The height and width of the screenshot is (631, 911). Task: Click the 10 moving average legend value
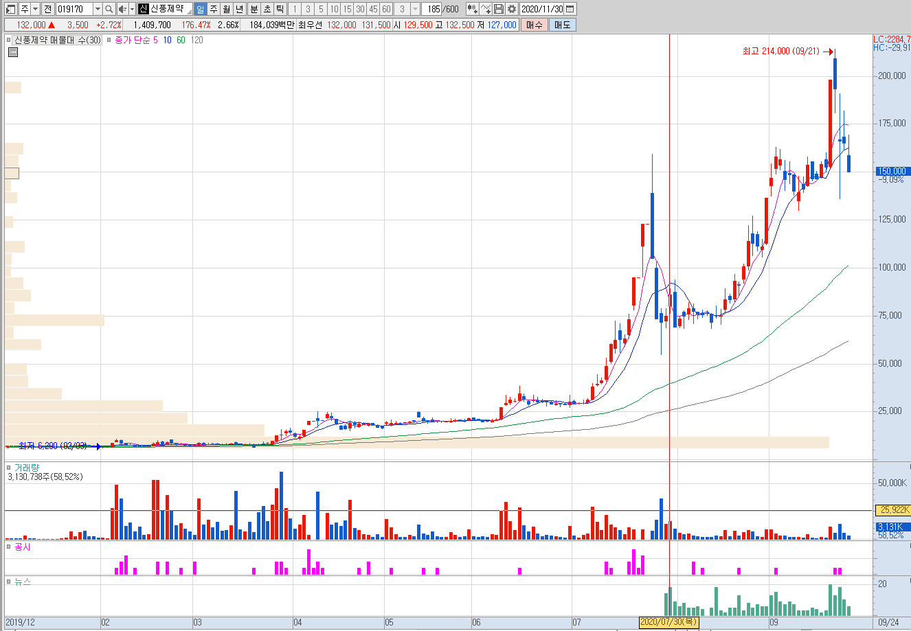coord(167,41)
